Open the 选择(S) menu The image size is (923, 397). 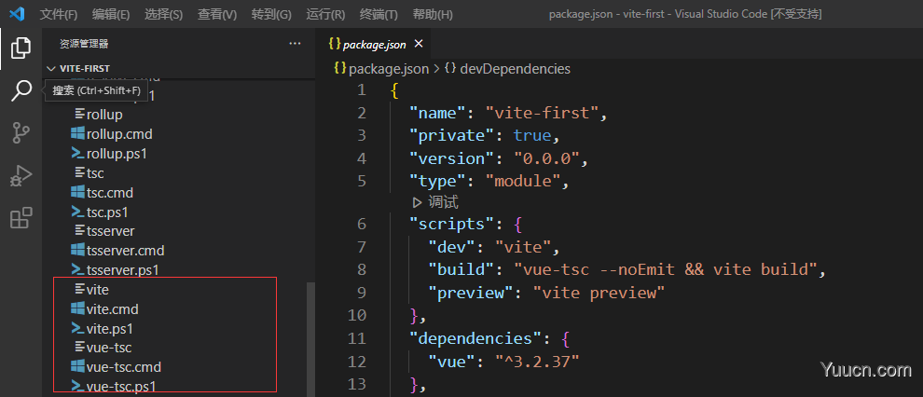[x=163, y=14]
